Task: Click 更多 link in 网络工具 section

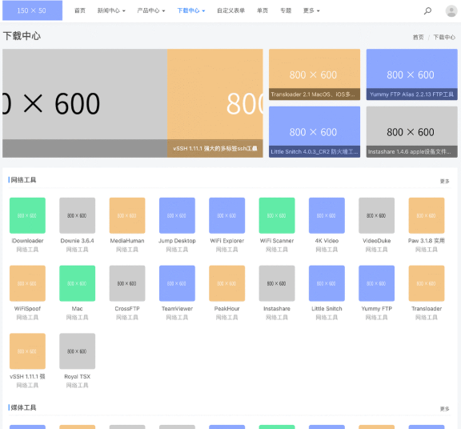Action: tap(444, 181)
